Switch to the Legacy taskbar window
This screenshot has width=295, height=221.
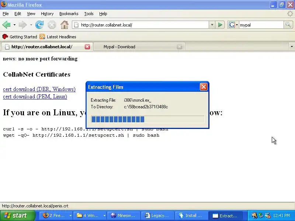point(158,215)
